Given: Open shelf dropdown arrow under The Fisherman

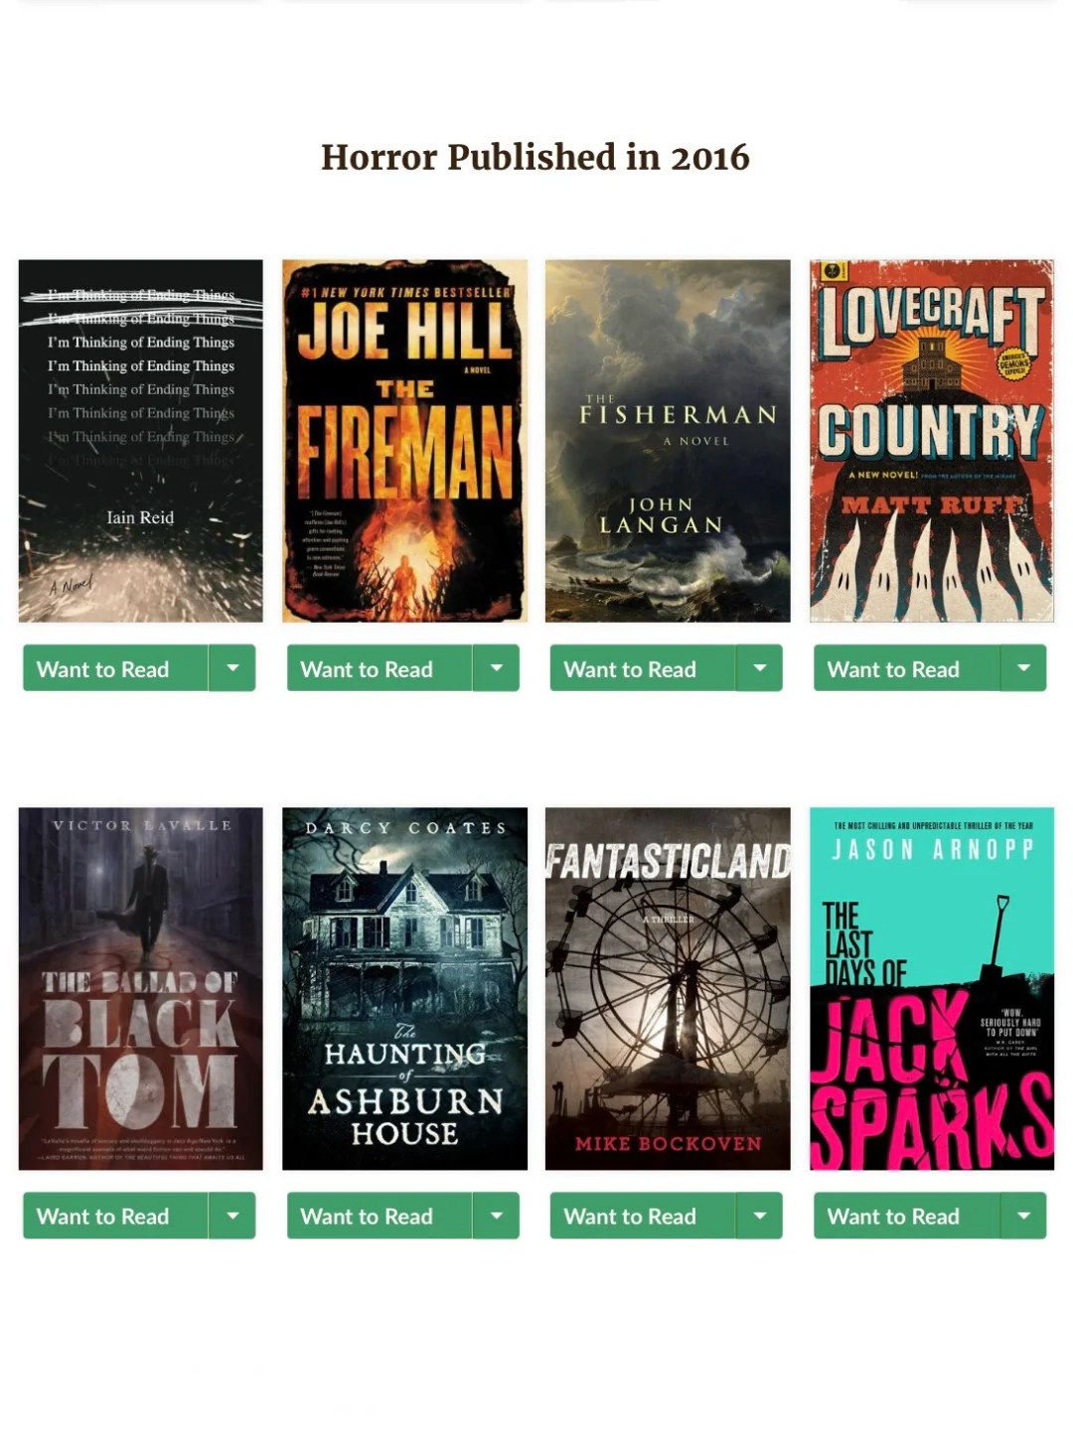Looking at the screenshot, I should click(x=760, y=668).
